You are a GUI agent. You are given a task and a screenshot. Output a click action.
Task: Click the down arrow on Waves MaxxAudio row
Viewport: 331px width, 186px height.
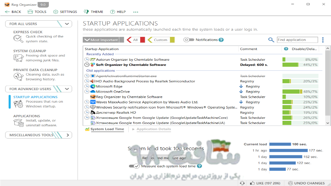coord(241,102)
